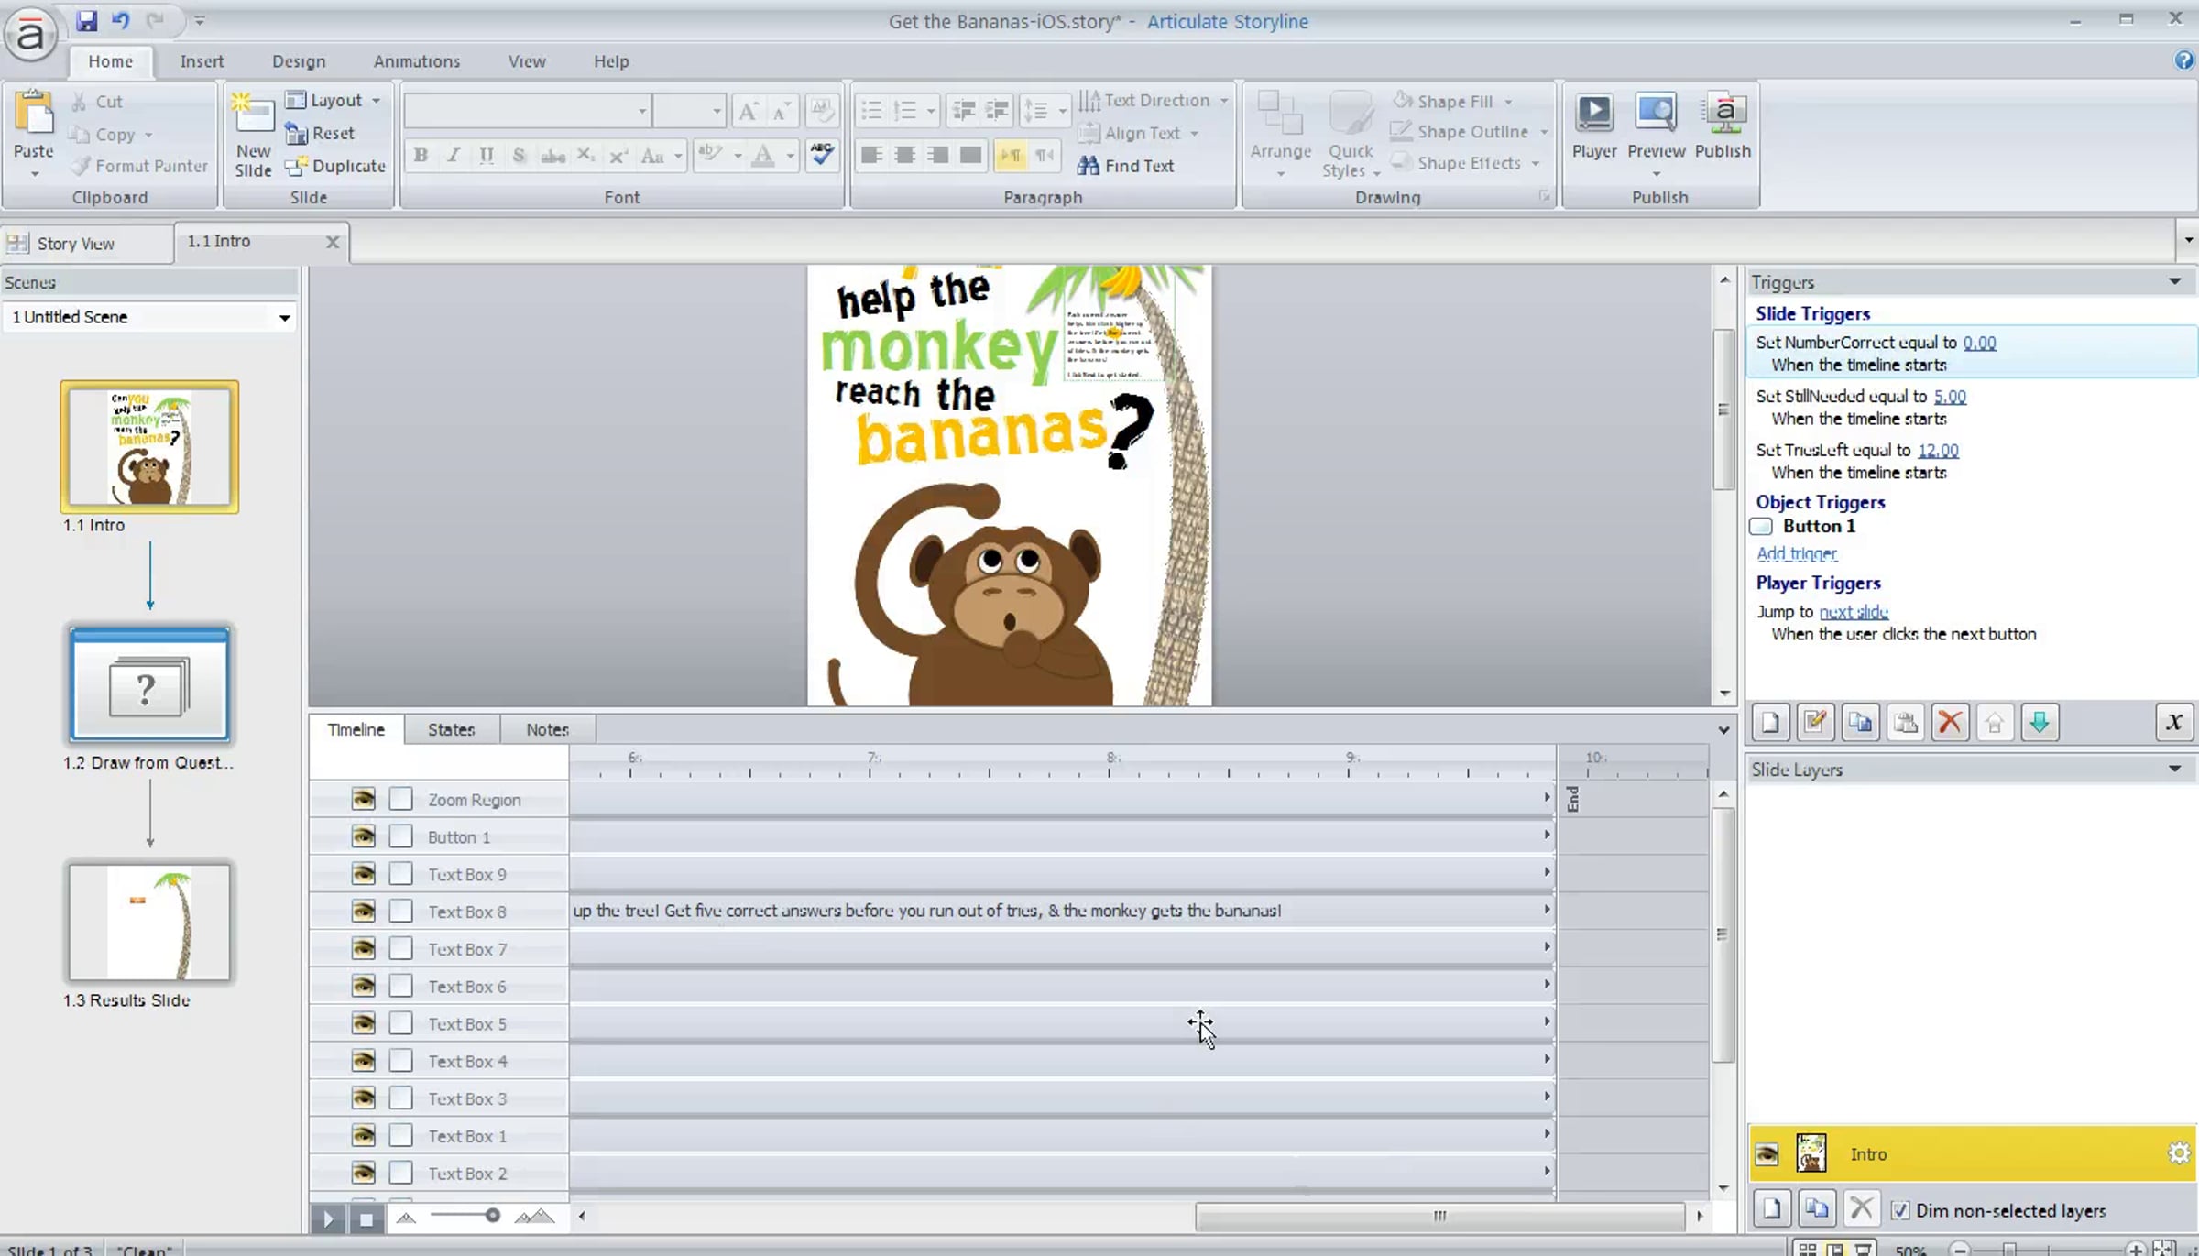
Task: Adjust the timeline zoom slider handle
Action: [492, 1216]
